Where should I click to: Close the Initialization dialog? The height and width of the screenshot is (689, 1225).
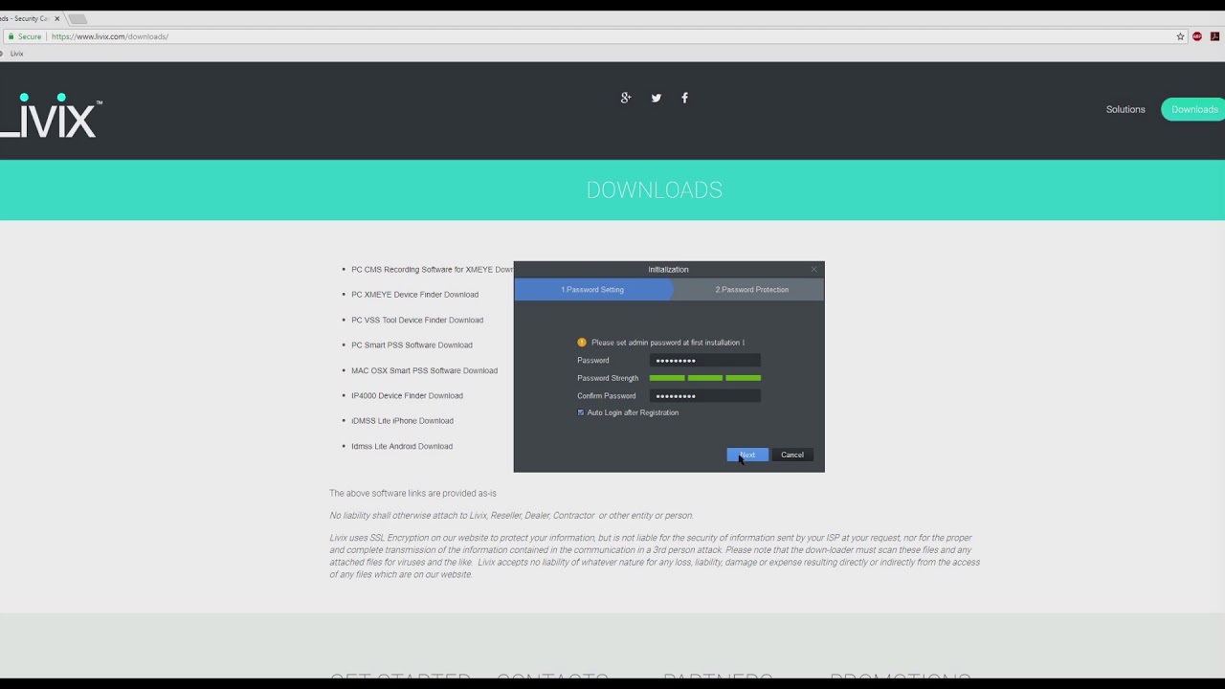click(814, 269)
